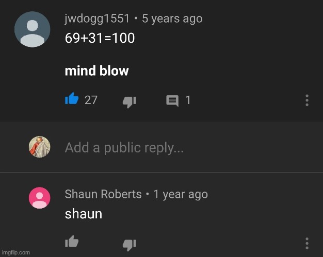Click the reply count number 1
Image resolution: width=323 pixels, height=257 pixels.
coord(188,100)
